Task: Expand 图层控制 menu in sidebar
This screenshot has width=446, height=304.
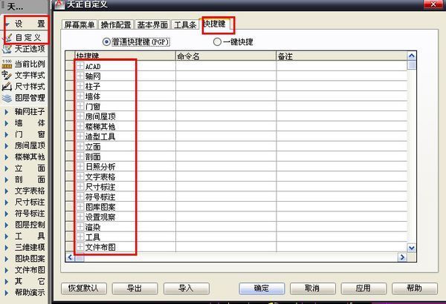Action: [x=7, y=225]
